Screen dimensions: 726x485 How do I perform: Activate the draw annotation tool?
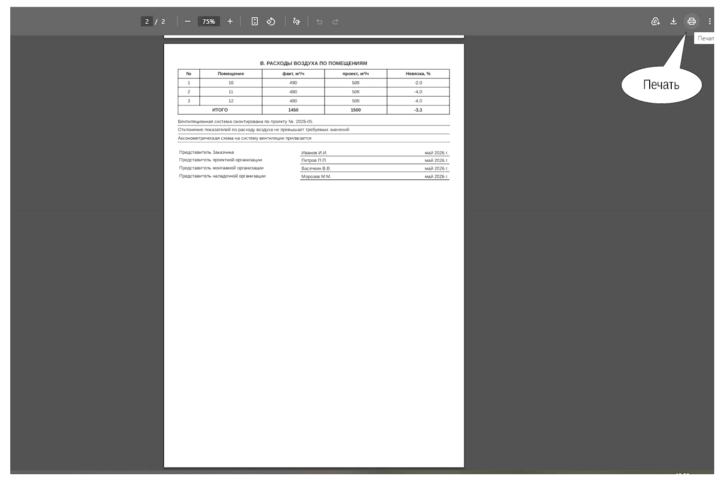point(296,22)
